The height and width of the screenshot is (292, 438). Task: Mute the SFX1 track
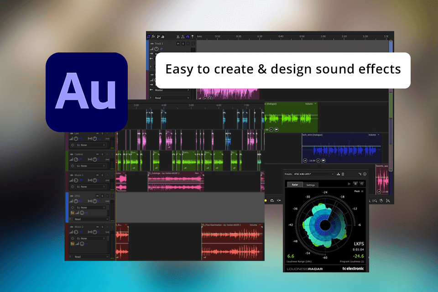(97, 196)
